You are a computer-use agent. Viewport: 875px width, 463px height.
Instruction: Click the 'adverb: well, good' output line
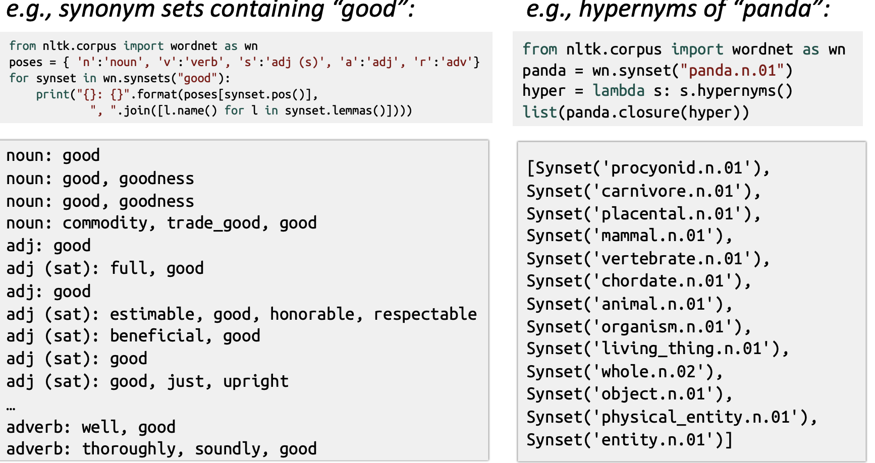(91, 428)
